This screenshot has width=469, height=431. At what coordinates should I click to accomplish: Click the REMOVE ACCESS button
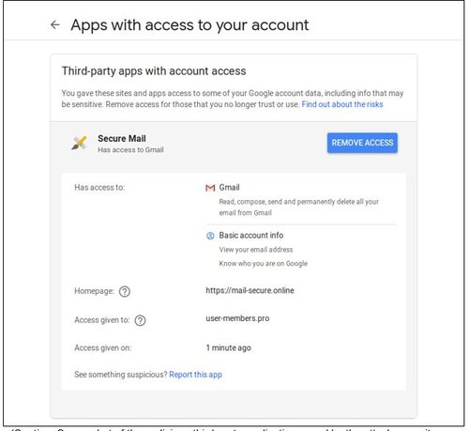coord(362,143)
